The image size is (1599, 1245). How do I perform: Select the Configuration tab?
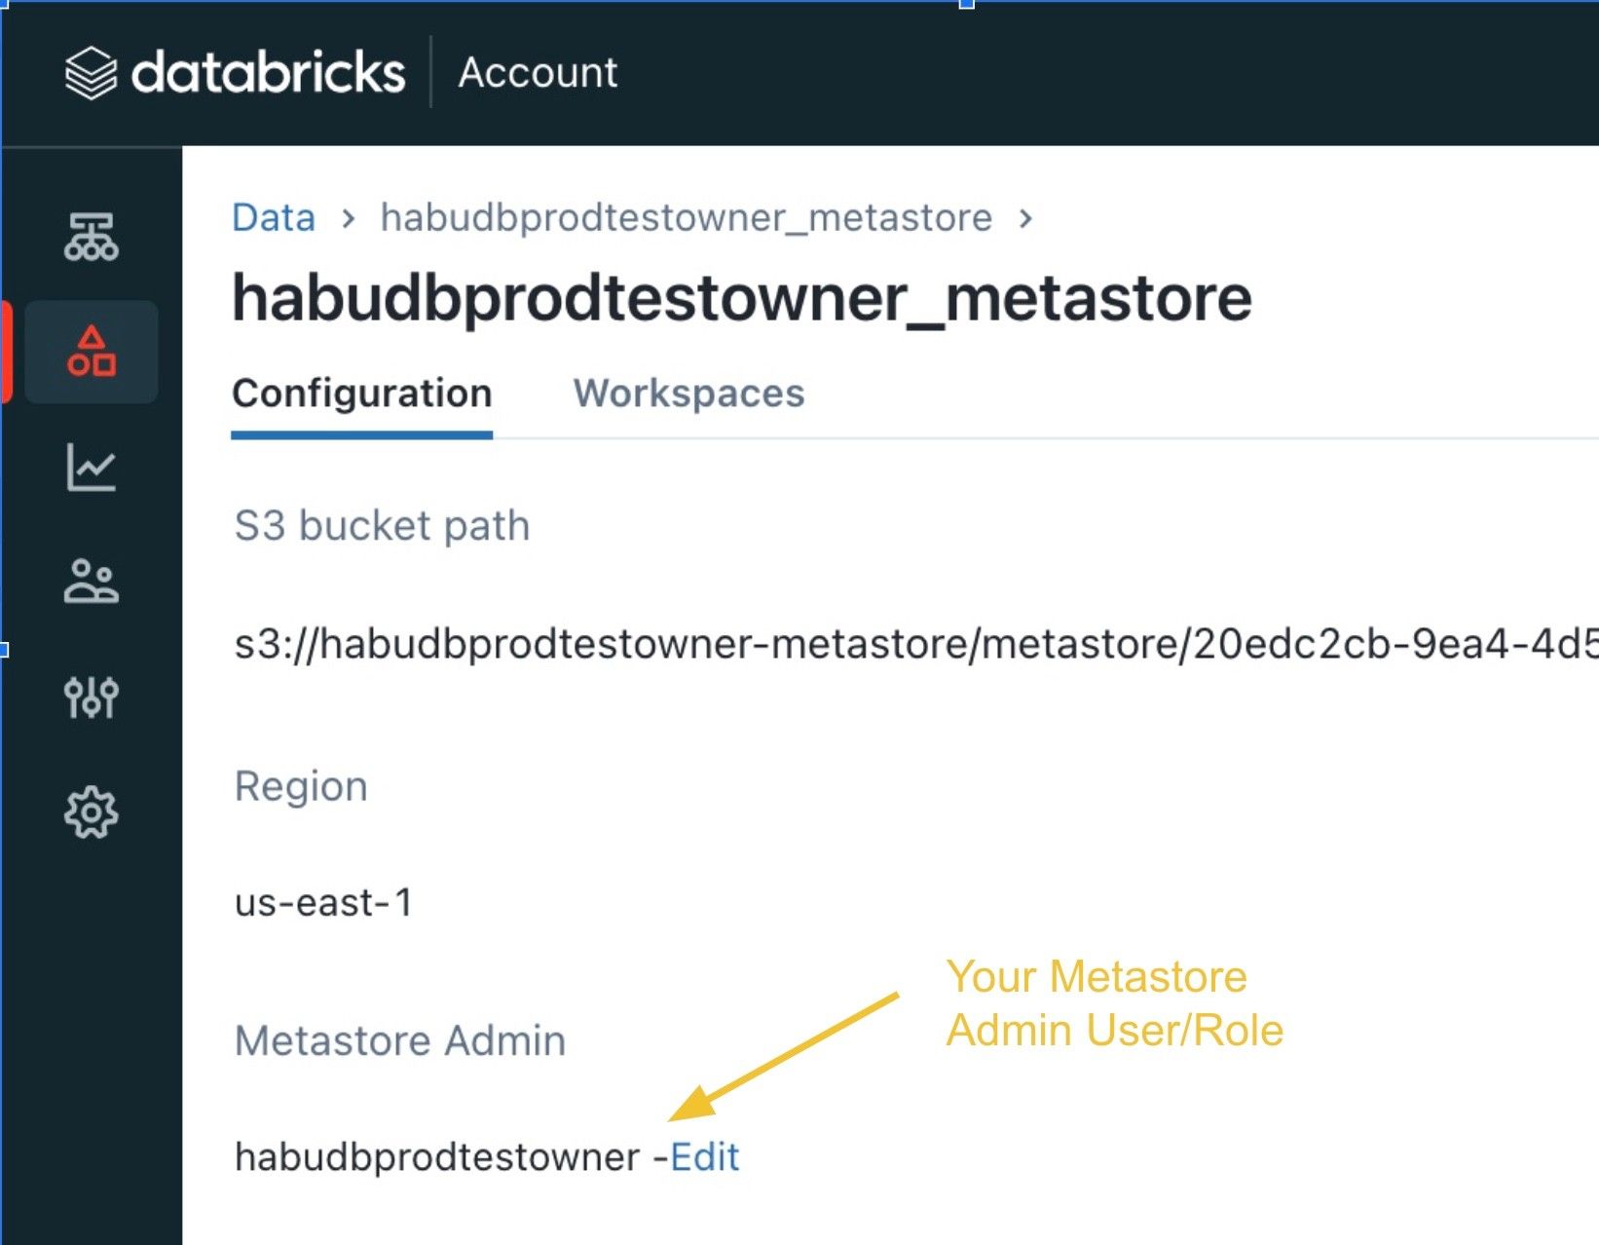tap(361, 394)
